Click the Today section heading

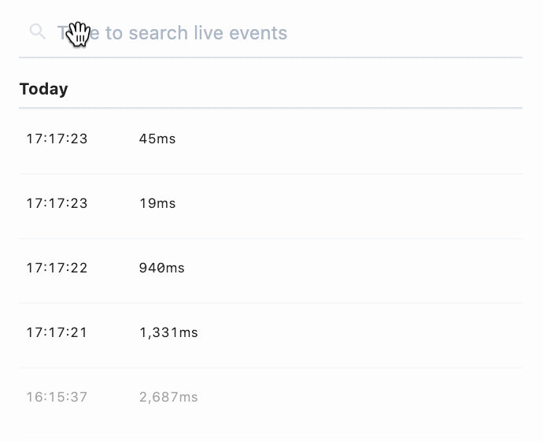pyautogui.click(x=44, y=89)
